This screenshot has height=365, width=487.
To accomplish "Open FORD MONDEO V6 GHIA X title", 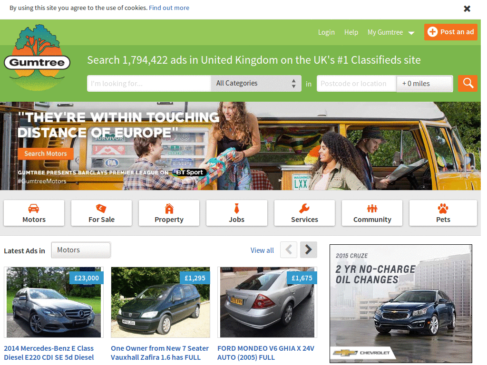I will tap(266, 353).
